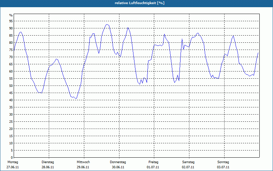The image size is (273, 171).
Task: Click the '5' y-axis label
Action: tap(12, 150)
